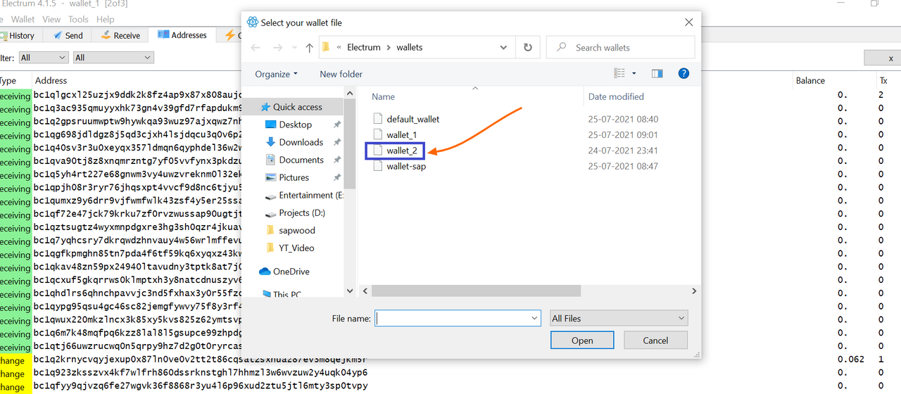This screenshot has height=394, width=901.
Task: Refresh the wallets folder listing
Action: (527, 48)
